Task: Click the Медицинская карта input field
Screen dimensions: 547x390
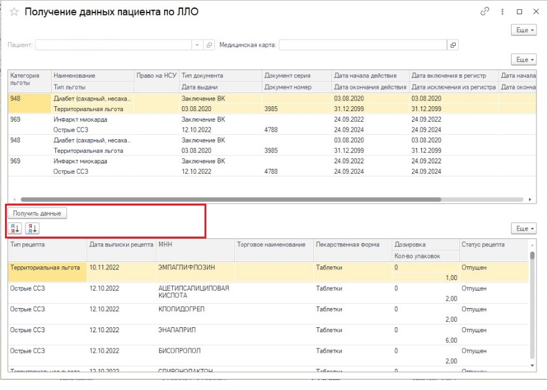Action: click(363, 45)
